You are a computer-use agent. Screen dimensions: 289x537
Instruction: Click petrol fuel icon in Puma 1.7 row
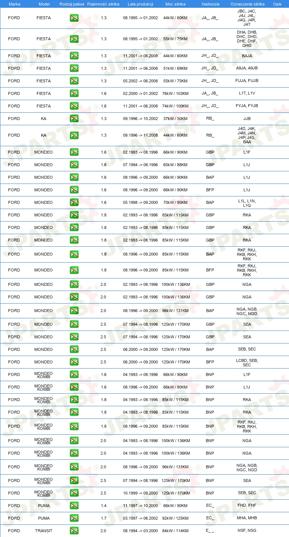[74, 518]
